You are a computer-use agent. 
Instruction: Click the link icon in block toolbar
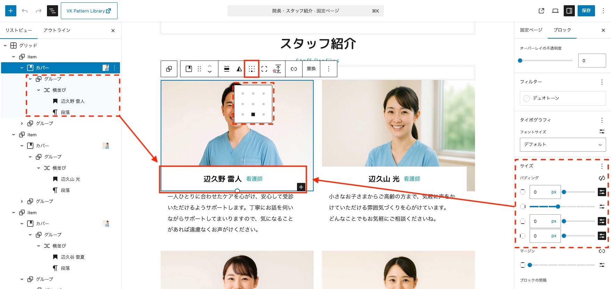point(294,69)
